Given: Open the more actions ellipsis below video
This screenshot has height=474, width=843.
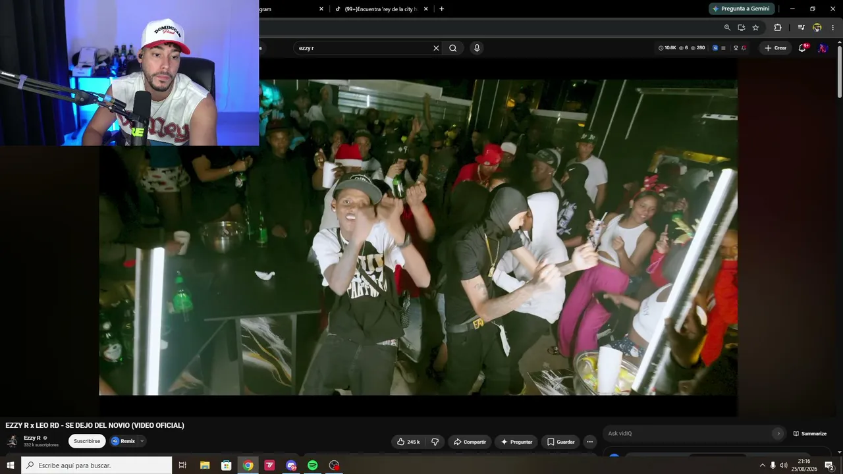Looking at the screenshot, I should (590, 442).
